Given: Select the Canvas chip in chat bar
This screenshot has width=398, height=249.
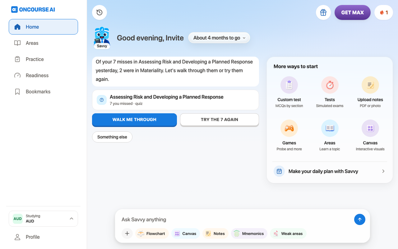Looking at the screenshot, I should click(186, 233).
